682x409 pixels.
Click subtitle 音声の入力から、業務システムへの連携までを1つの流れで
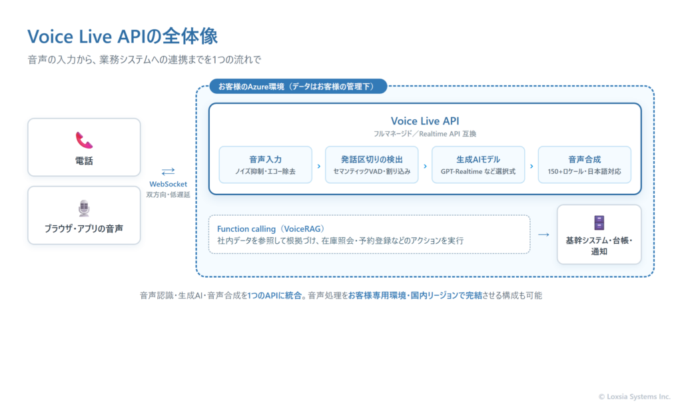(145, 59)
